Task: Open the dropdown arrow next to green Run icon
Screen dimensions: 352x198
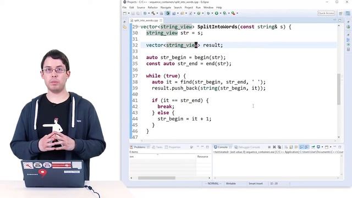Action: (221, 13)
